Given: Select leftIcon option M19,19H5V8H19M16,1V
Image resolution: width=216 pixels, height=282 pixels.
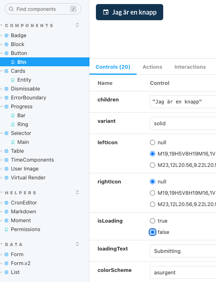Looking at the screenshot, I should [x=152, y=154].
